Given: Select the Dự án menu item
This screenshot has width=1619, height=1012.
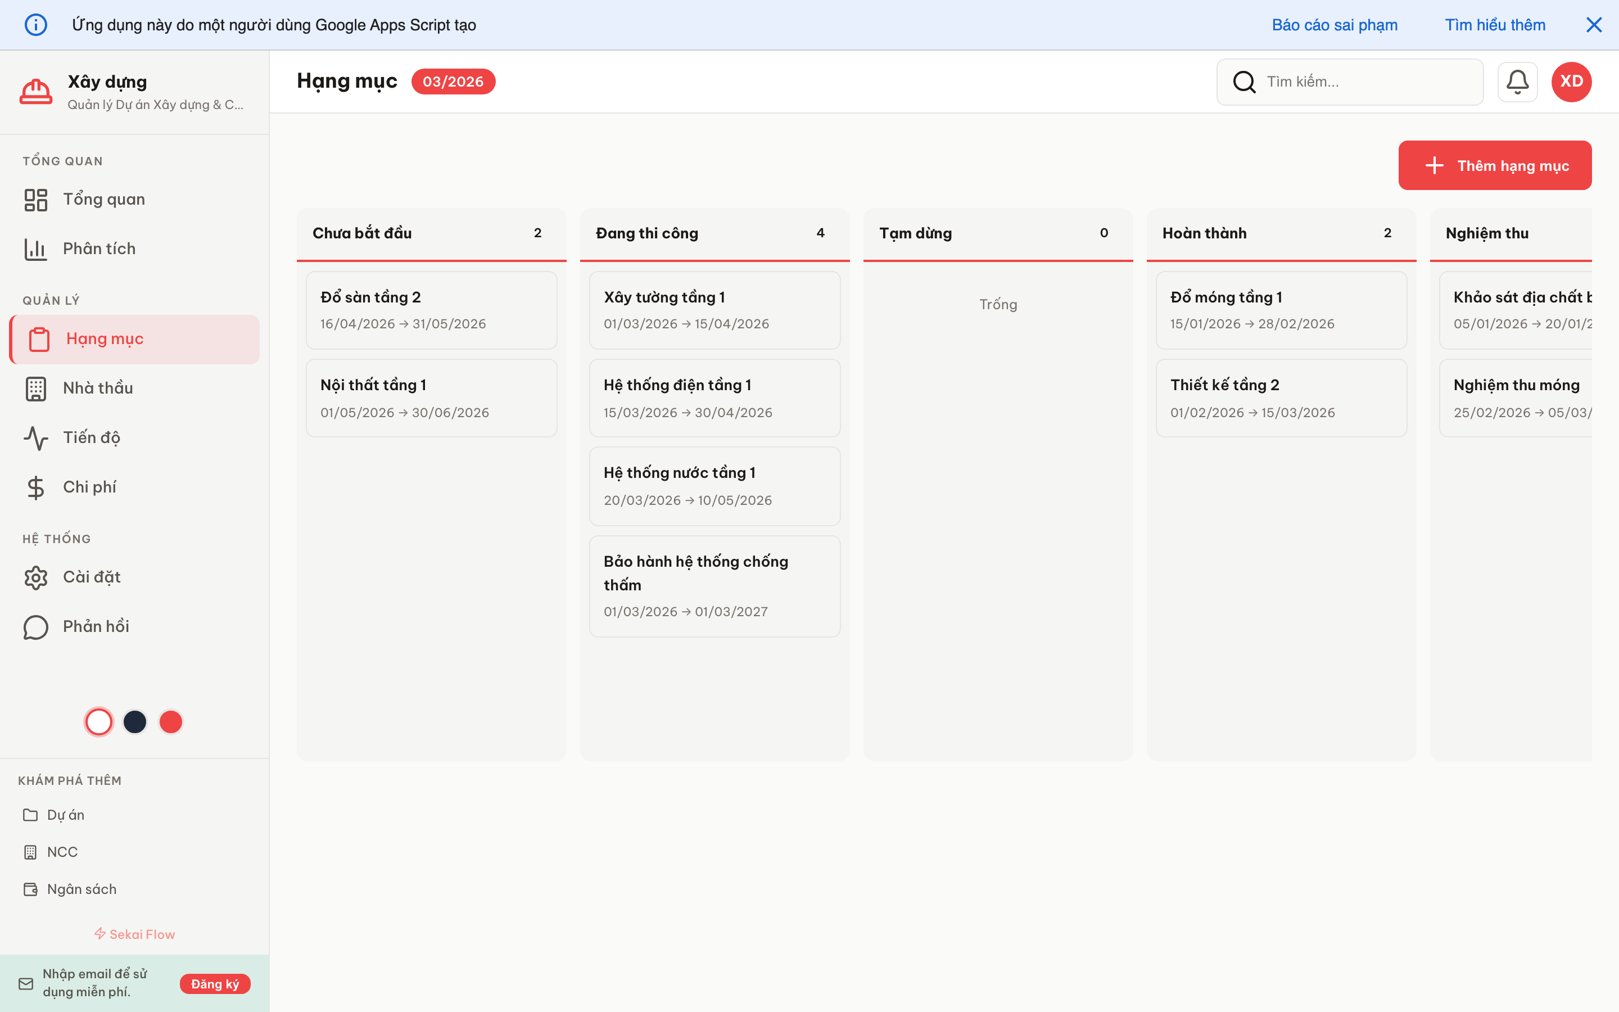Looking at the screenshot, I should (x=30, y=815).
